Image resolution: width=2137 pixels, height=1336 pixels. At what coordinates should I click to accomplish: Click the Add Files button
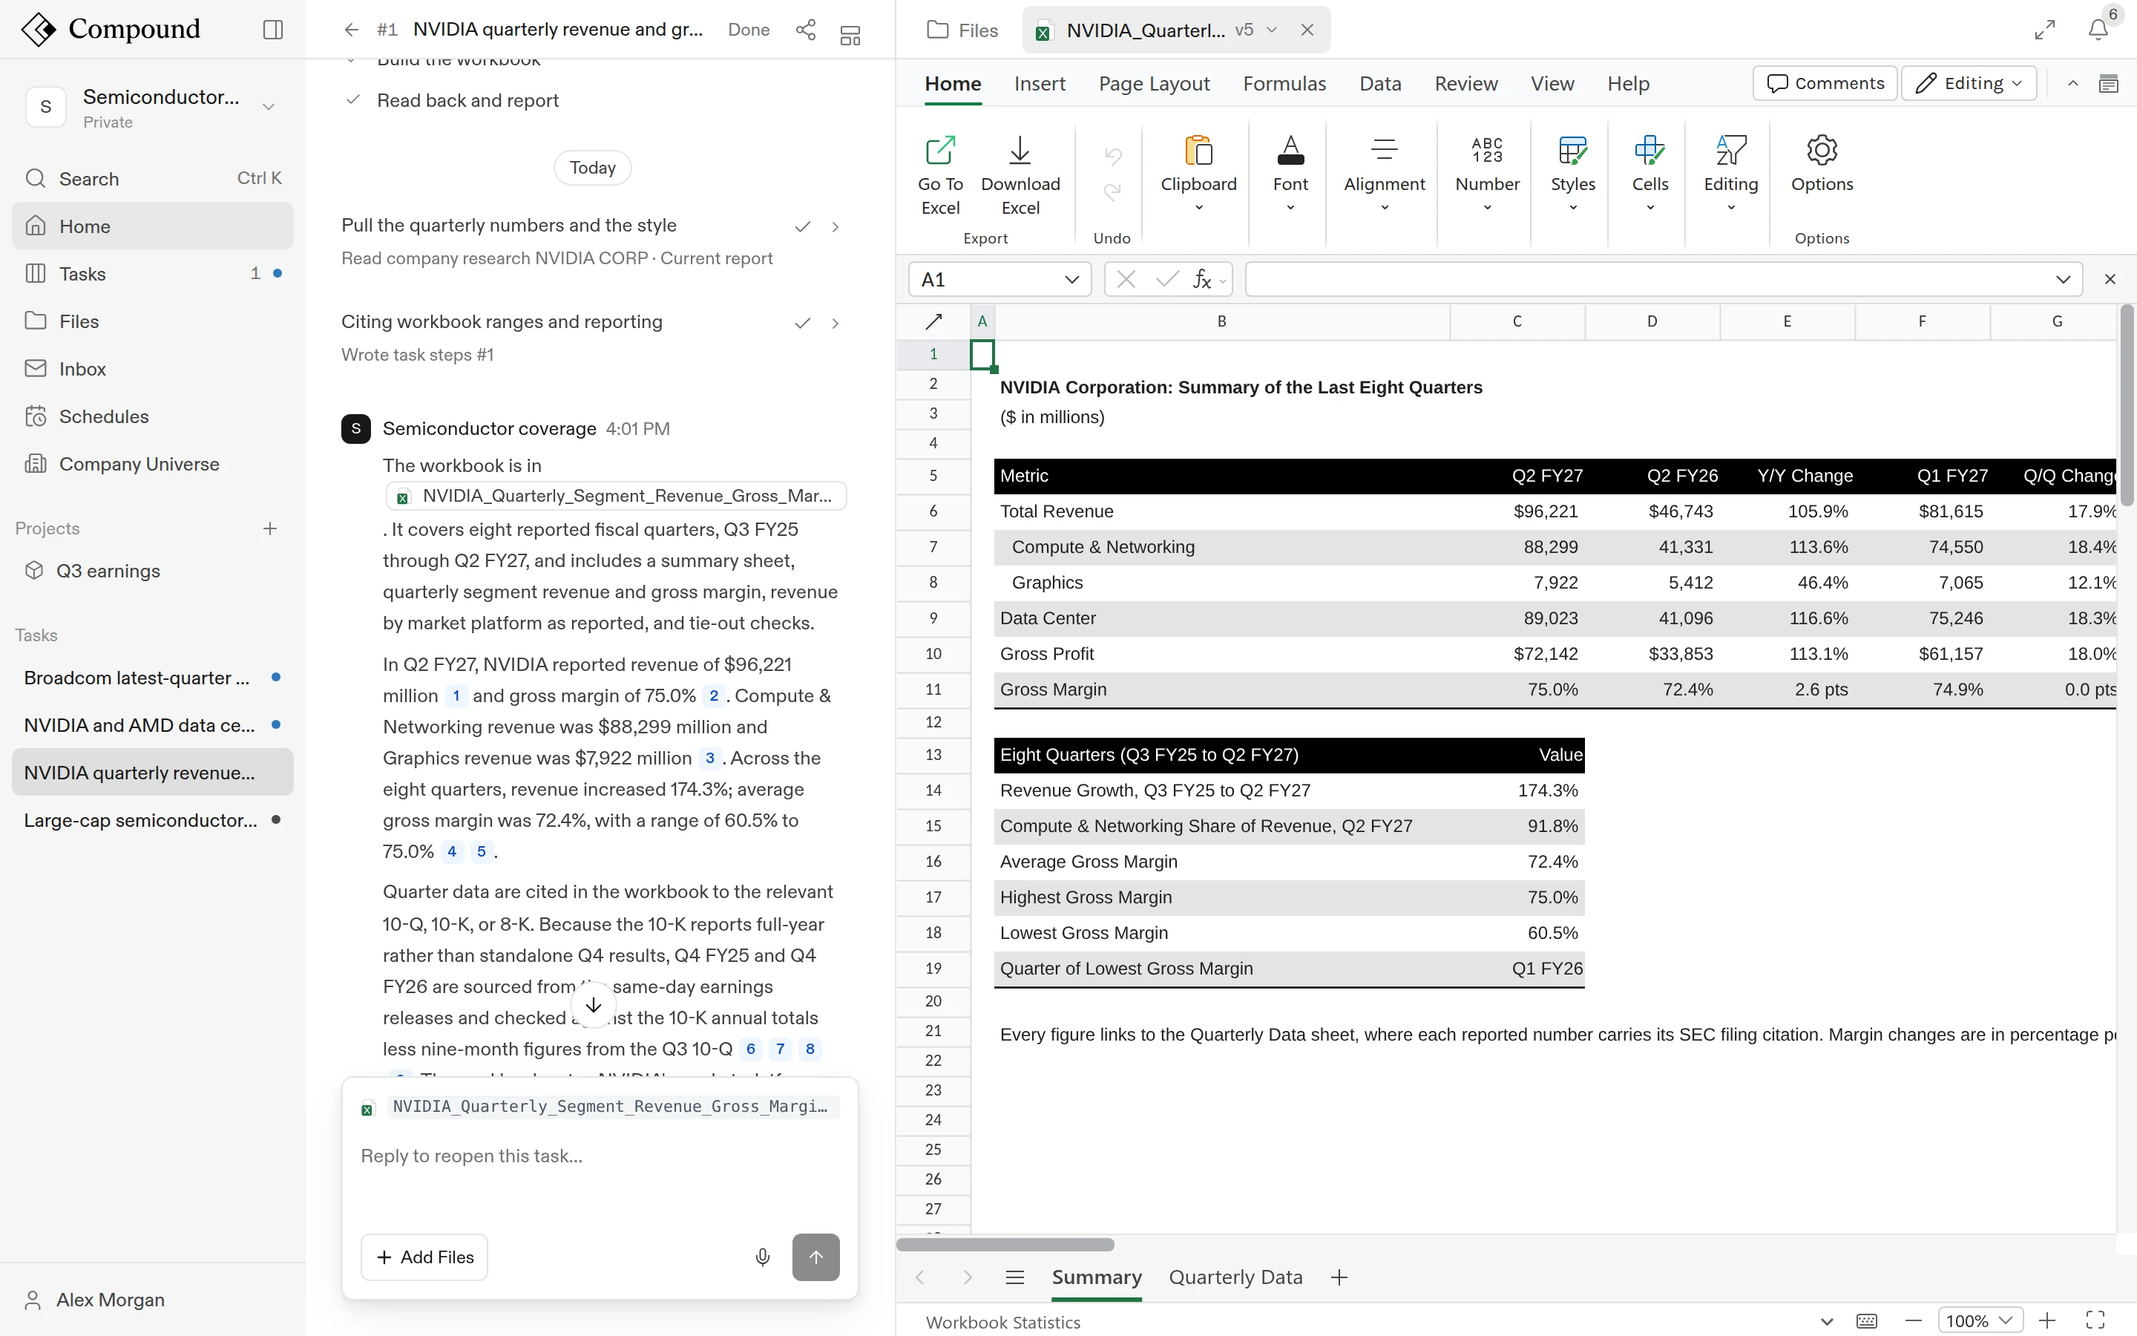click(424, 1257)
